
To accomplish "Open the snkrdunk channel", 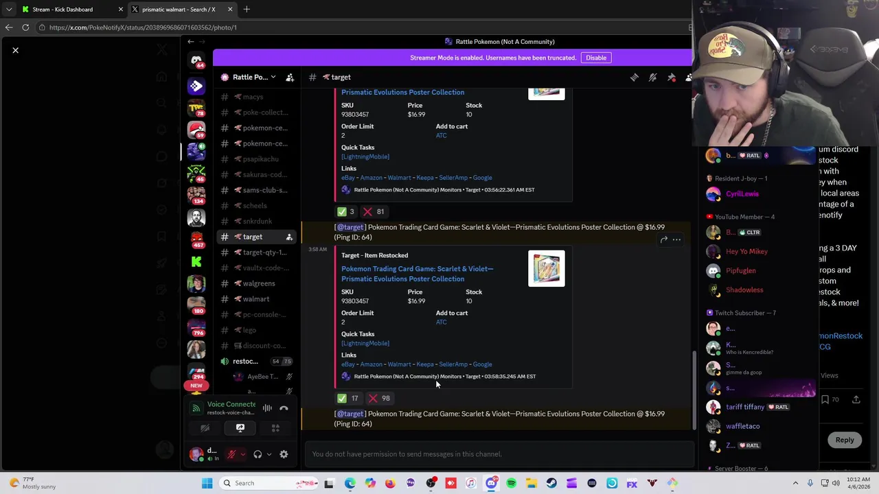I will click(258, 221).
